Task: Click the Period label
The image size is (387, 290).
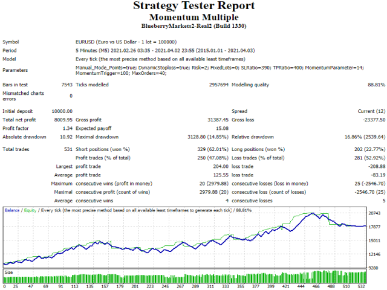Action: coord(10,51)
